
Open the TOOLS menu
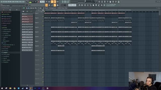(x=20, y=2)
